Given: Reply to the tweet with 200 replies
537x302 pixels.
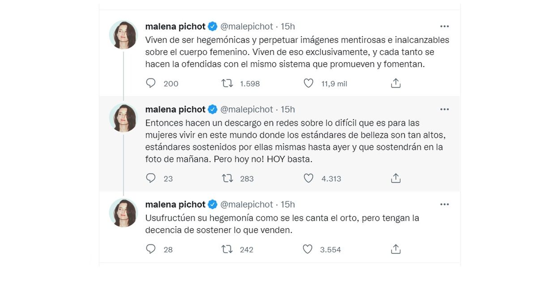Looking at the screenshot, I should [x=151, y=83].
